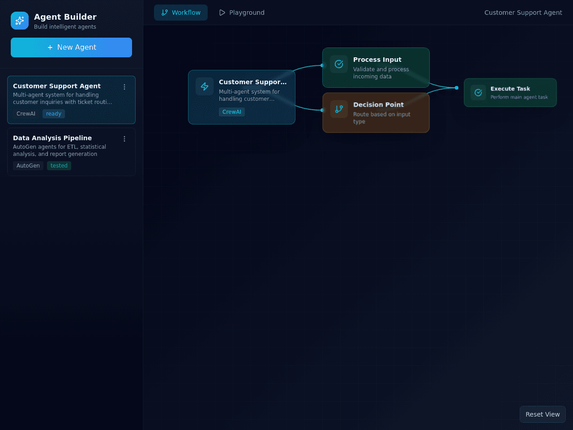This screenshot has height=430, width=573.
Task: Click the Reset View button
Action: (543, 414)
